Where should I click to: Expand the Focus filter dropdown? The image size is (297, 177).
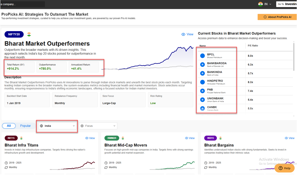coord(98,126)
